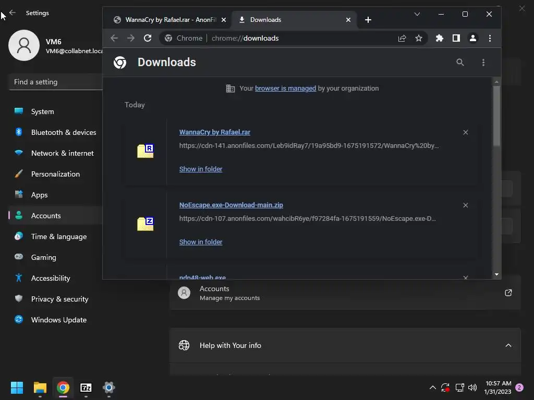Show WannaCry by Rafael.rar in folder

click(201, 169)
